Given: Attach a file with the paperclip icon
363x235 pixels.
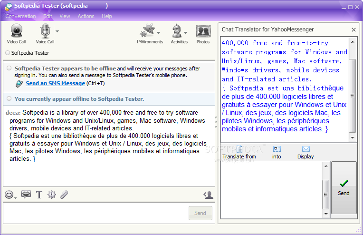Looking at the screenshot, I should point(64,195).
